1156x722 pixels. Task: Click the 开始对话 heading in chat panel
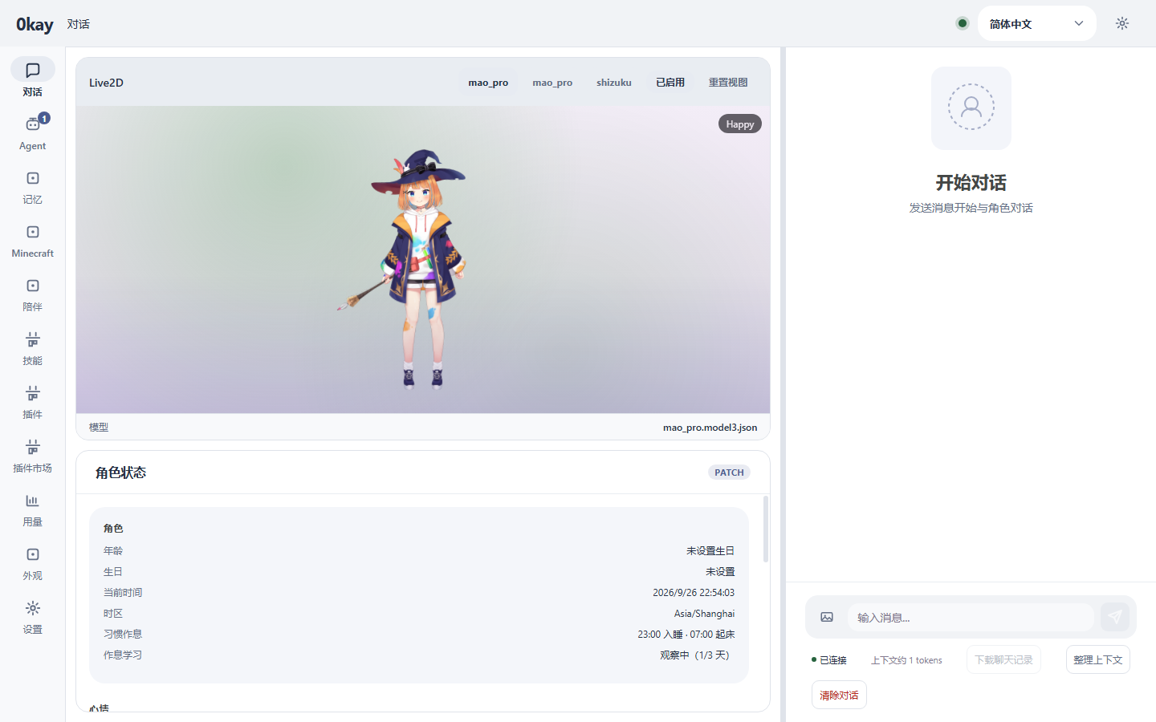tap(971, 183)
